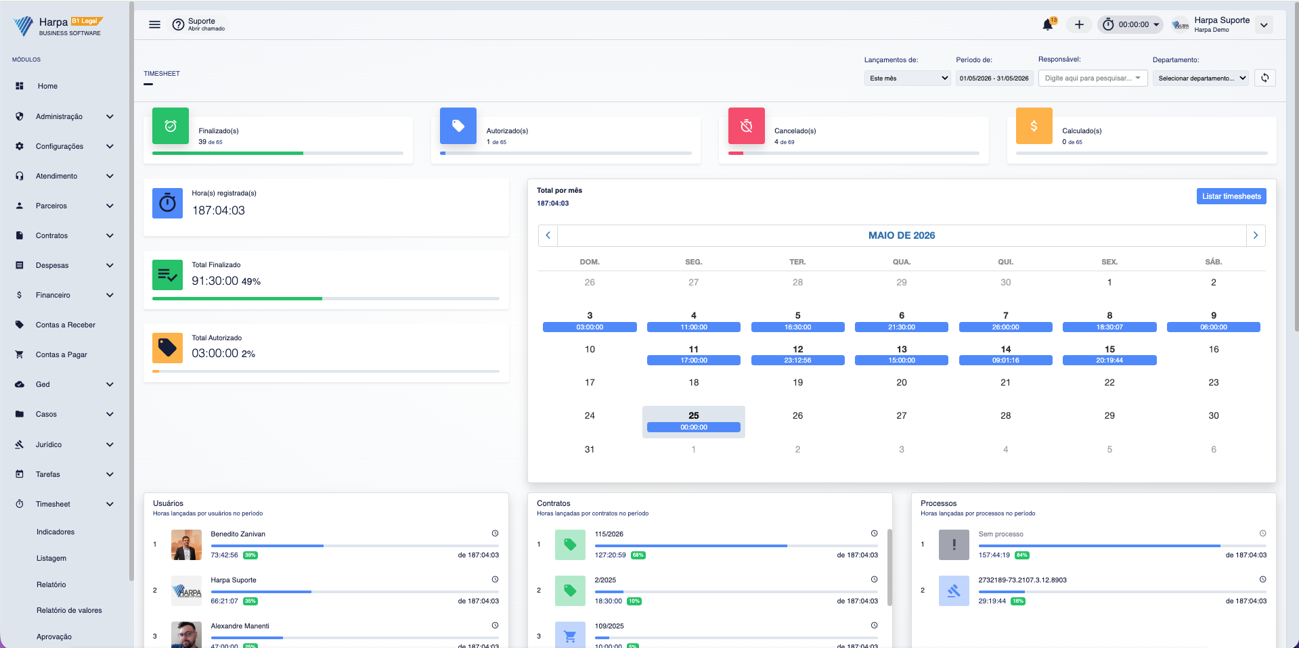Open the Selecionar departamento dropdown
This screenshot has height=648, width=1299.
click(x=1201, y=78)
